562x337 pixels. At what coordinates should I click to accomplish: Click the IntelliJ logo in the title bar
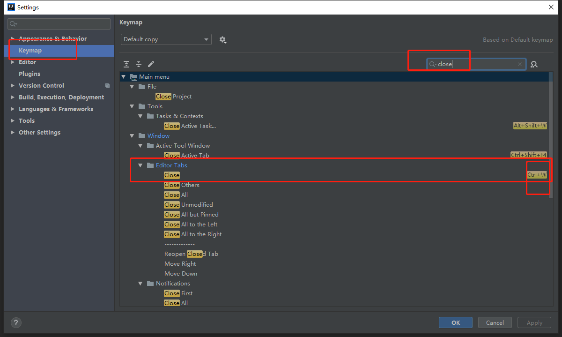[11, 7]
